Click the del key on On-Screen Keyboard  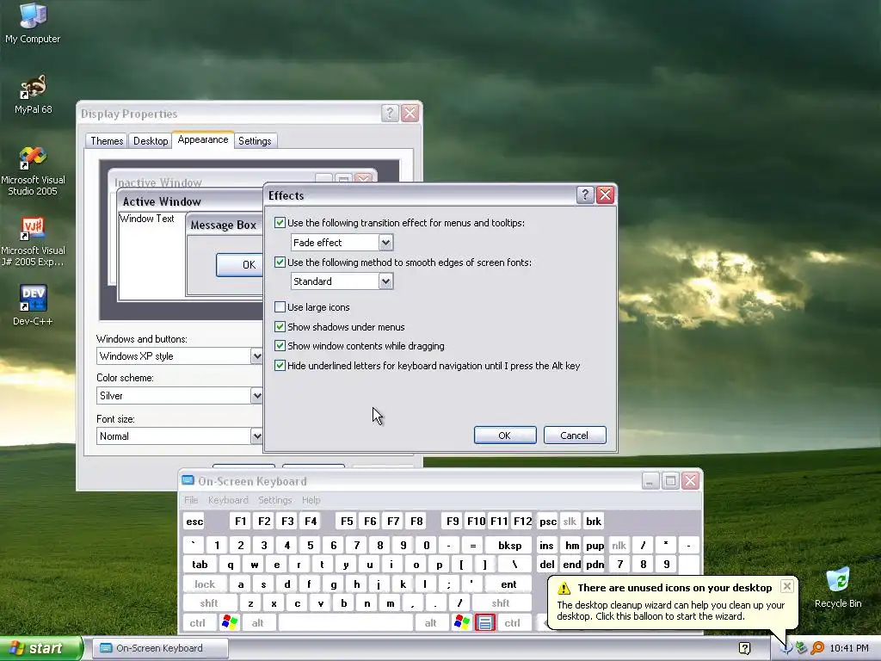coord(547,565)
